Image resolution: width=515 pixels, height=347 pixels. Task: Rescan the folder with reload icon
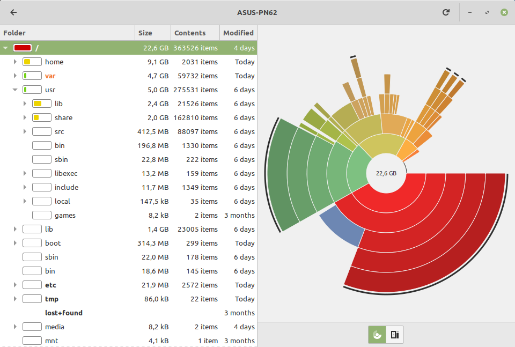click(446, 12)
